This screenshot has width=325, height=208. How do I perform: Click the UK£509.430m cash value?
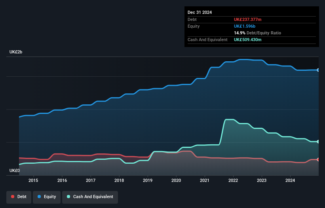pyautogui.click(x=248, y=40)
